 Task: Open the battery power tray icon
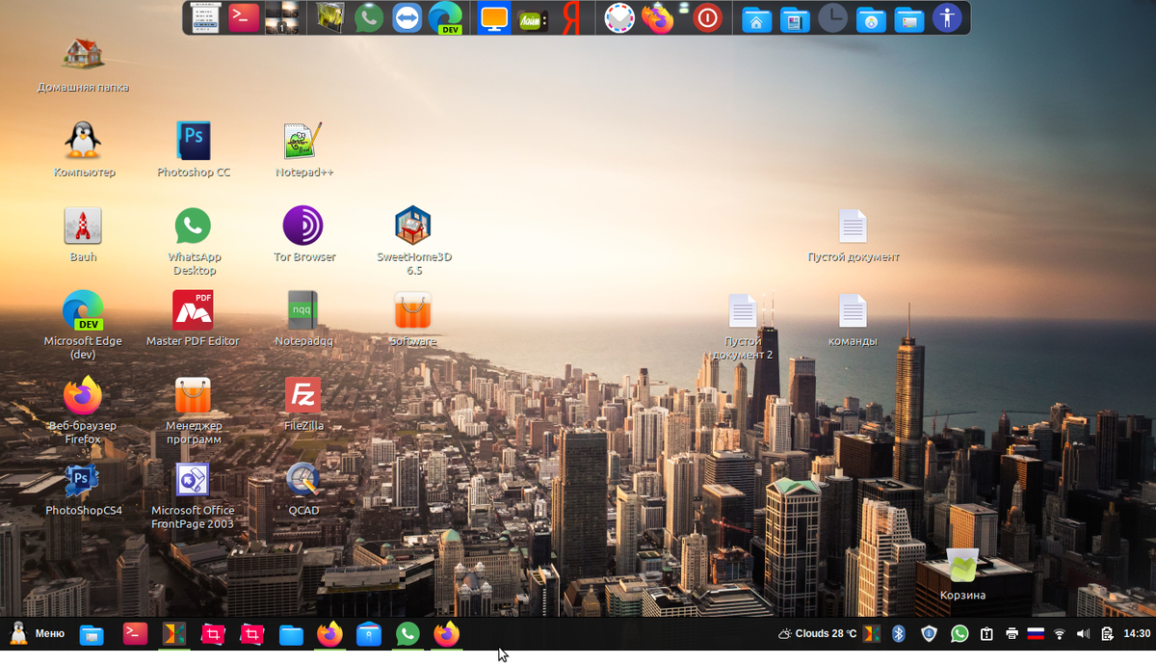click(1107, 633)
